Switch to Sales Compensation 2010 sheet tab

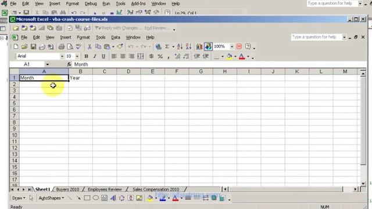tap(156, 189)
